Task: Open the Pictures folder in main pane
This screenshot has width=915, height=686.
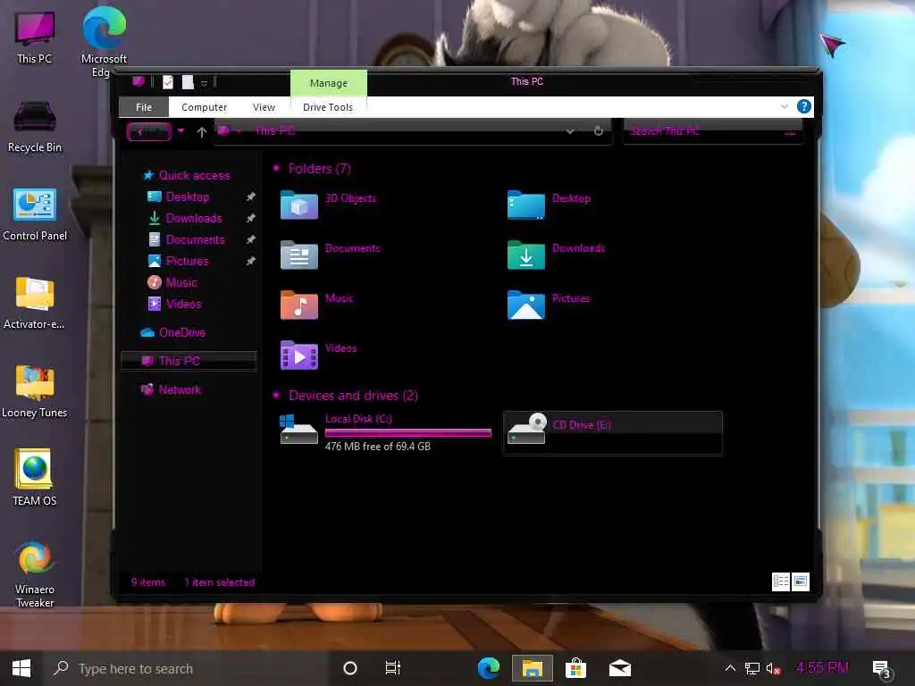Action: (x=549, y=305)
